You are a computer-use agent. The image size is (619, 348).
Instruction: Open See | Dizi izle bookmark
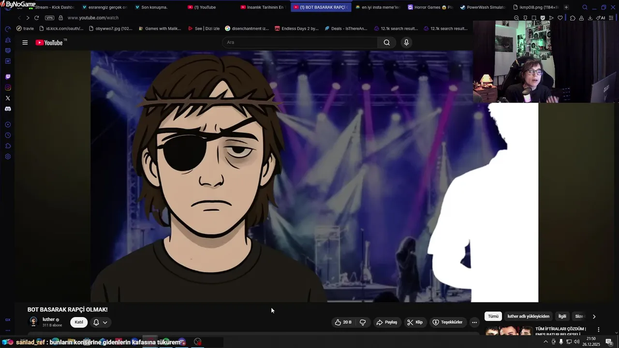coord(204,29)
